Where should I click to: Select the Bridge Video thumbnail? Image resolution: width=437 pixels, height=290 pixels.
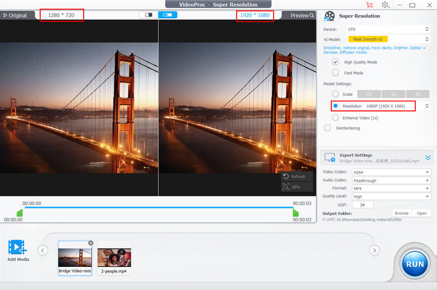75,258
